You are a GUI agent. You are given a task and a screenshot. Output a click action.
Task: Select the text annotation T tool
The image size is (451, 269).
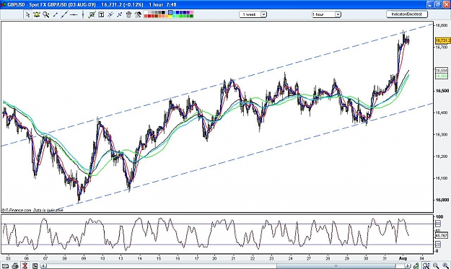click(x=101, y=14)
